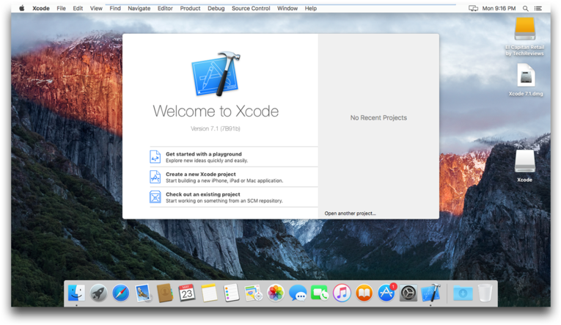This screenshot has height=325, width=561.
Task: Click the No Recent Projects label
Action: point(378,118)
